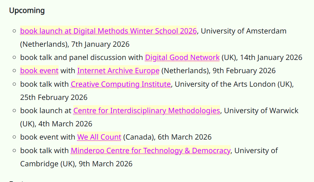Click the bullet beside the Minderoo Centre entry
This screenshot has height=182, width=314.
(14, 151)
